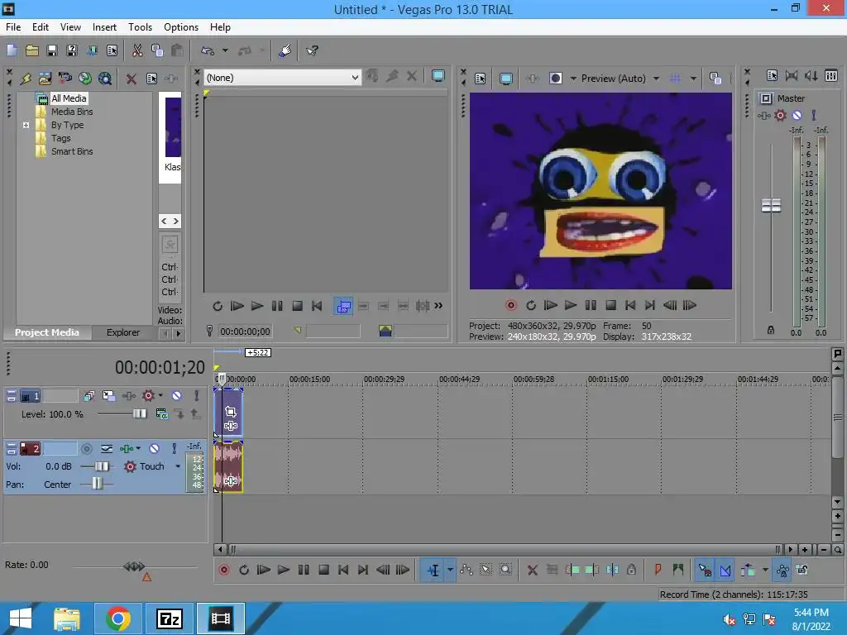Viewport: 847px width, 635px height.
Task: Play from start in timeline transport
Action: point(263,571)
